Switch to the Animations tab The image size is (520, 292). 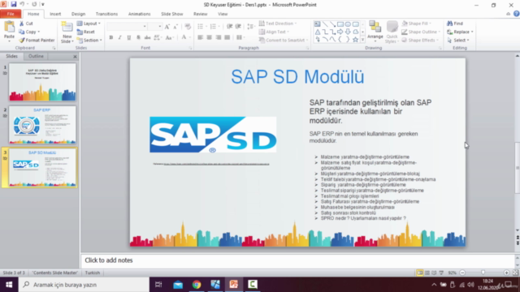[139, 14]
